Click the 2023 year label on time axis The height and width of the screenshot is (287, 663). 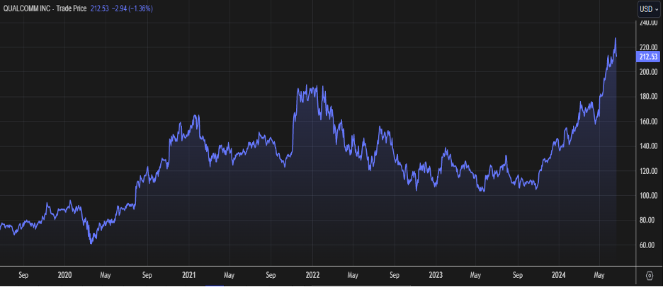coord(436,275)
